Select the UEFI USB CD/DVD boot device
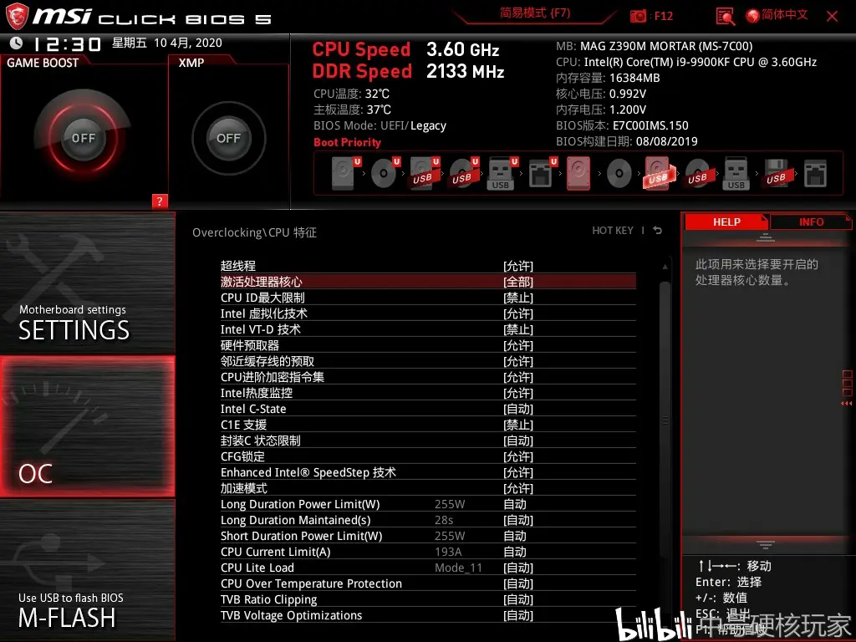Image resolution: width=856 pixels, height=642 pixels. tap(464, 173)
